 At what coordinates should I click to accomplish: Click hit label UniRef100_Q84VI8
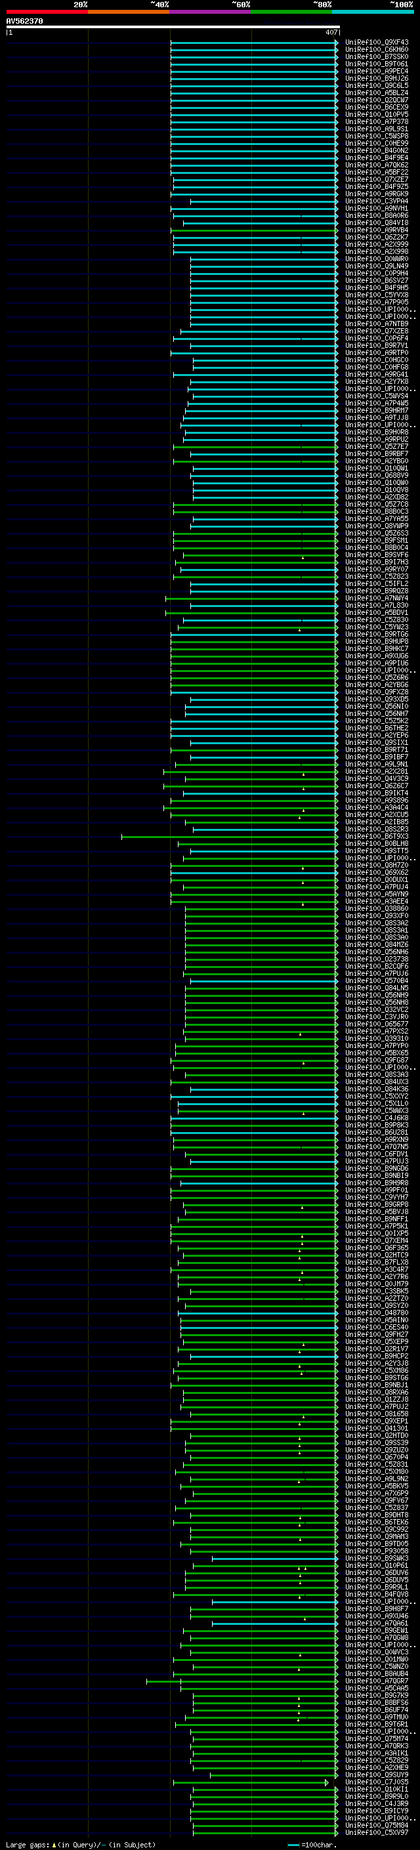(377, 222)
